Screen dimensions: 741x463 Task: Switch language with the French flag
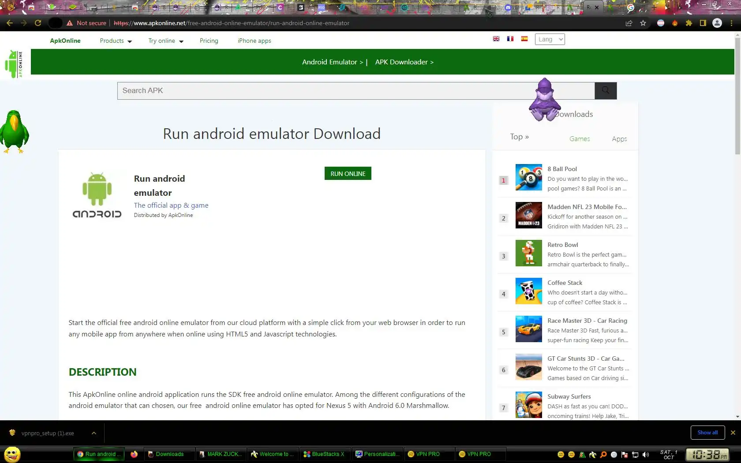tap(510, 39)
